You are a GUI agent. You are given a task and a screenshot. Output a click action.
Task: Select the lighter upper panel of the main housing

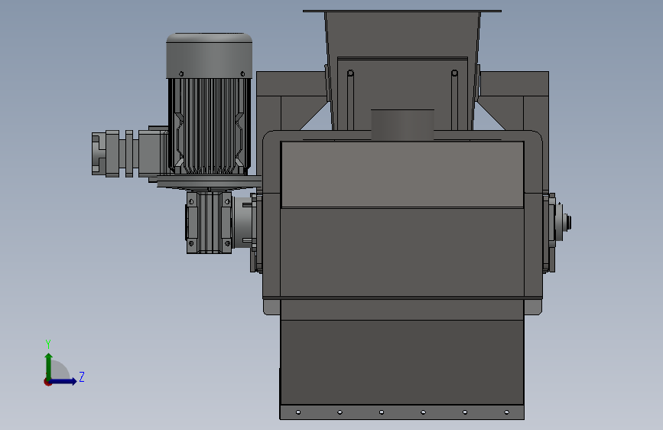[402, 174]
